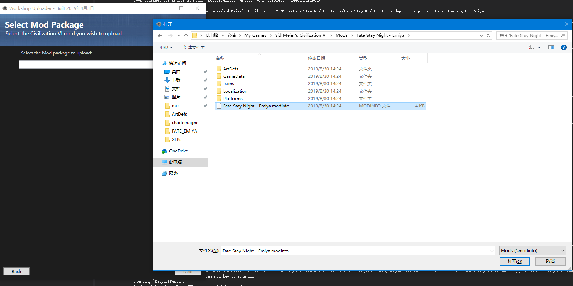Viewport: 573px width, 286px height.
Task: Click the 文件名 filename field
Action: [x=355, y=251]
